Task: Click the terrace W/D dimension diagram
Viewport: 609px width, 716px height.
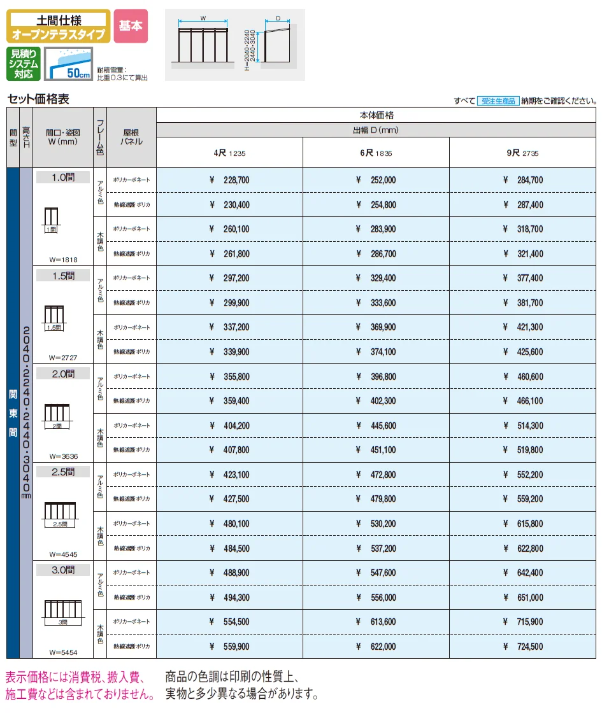Action: [x=235, y=45]
